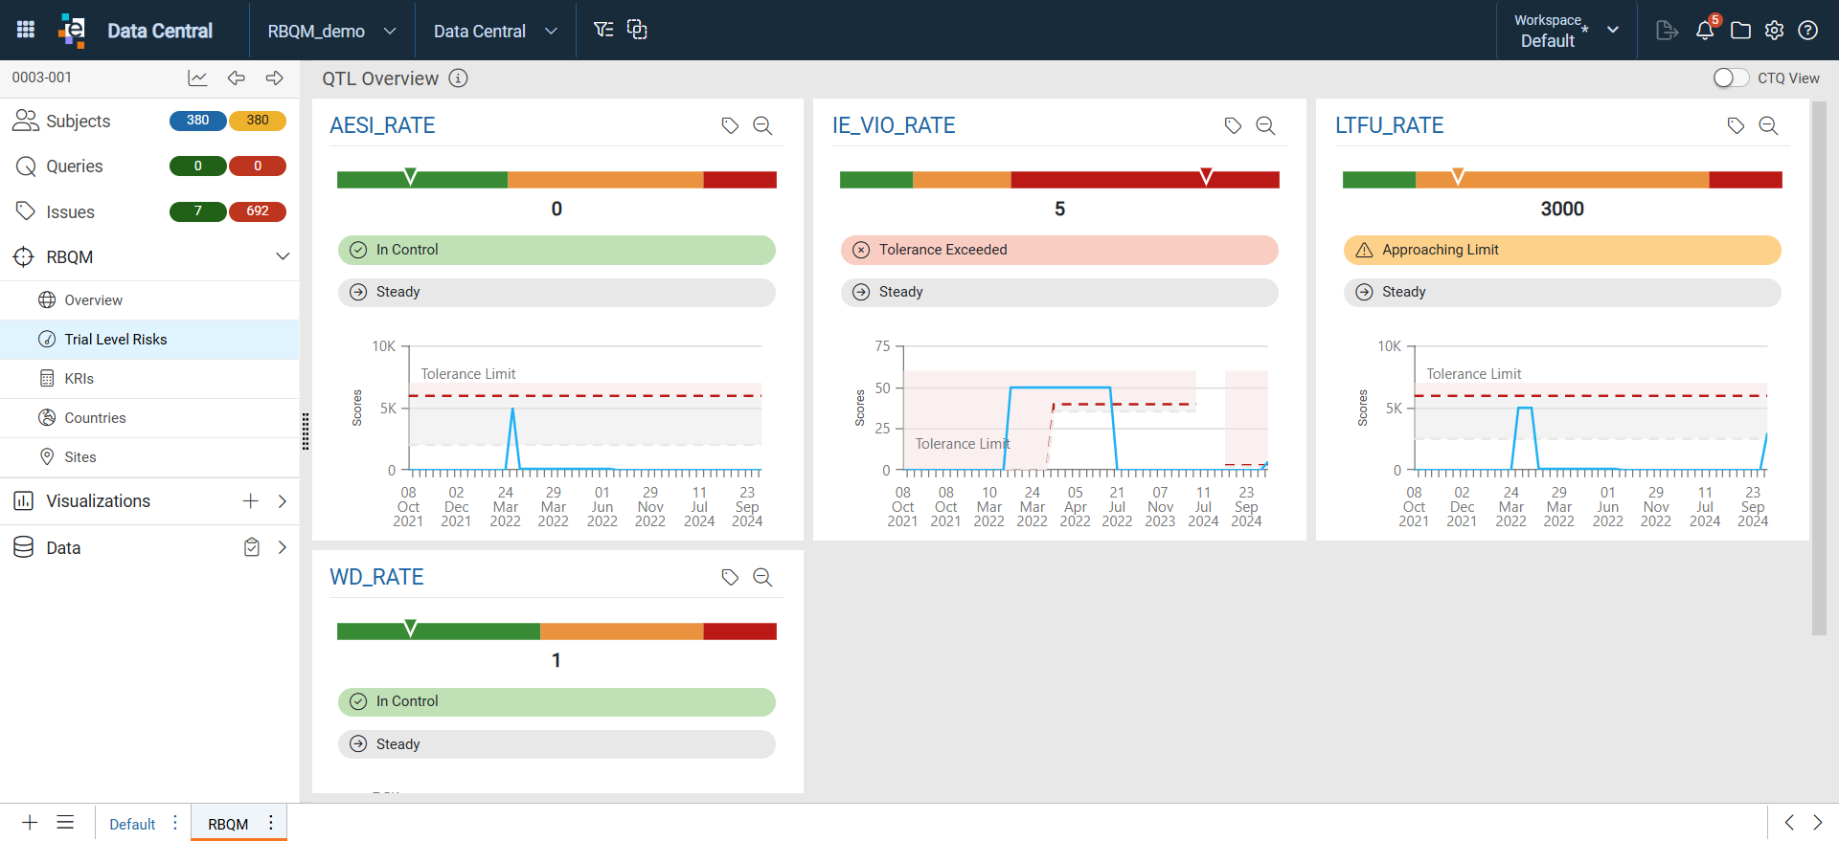Click the sidebar resize grip handle
Screen dimensions: 1839x841
click(306, 432)
